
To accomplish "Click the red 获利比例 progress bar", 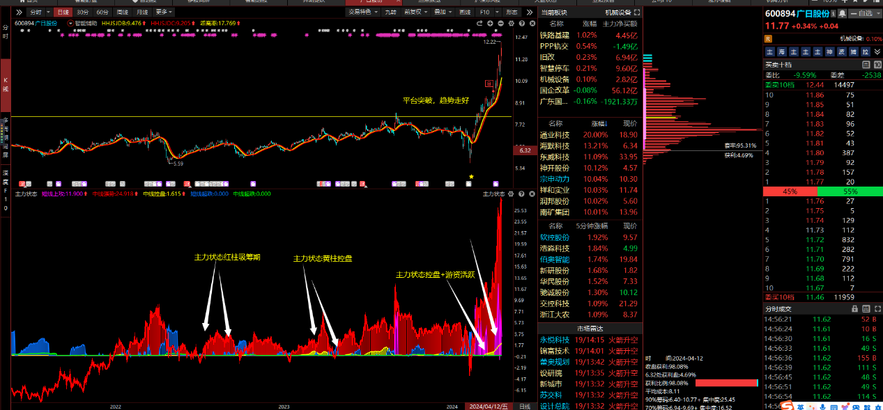I will tap(725, 383).
